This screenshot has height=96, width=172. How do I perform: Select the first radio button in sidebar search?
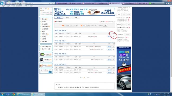(41, 70)
